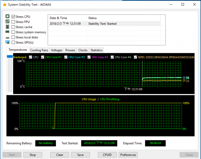
Task: Click the cache chip icon beside Stress cache
Action: tap(8, 27)
